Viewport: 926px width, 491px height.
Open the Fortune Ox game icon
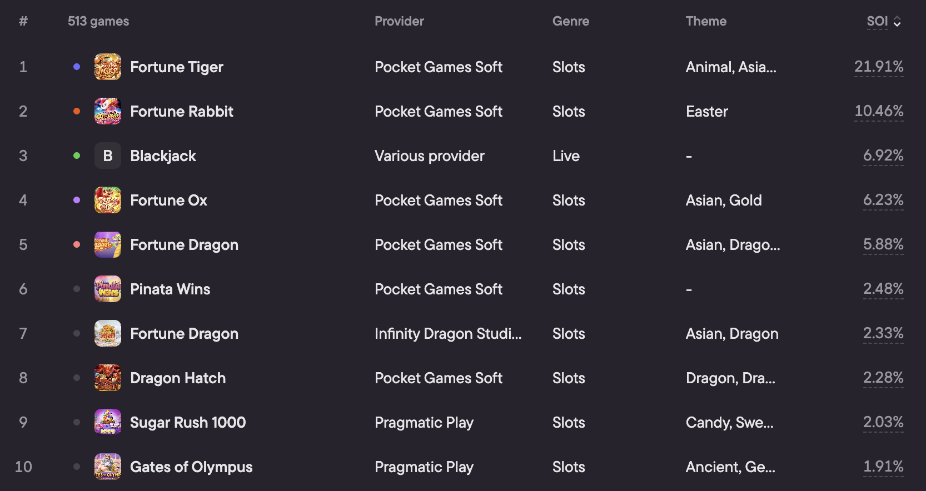[108, 200]
